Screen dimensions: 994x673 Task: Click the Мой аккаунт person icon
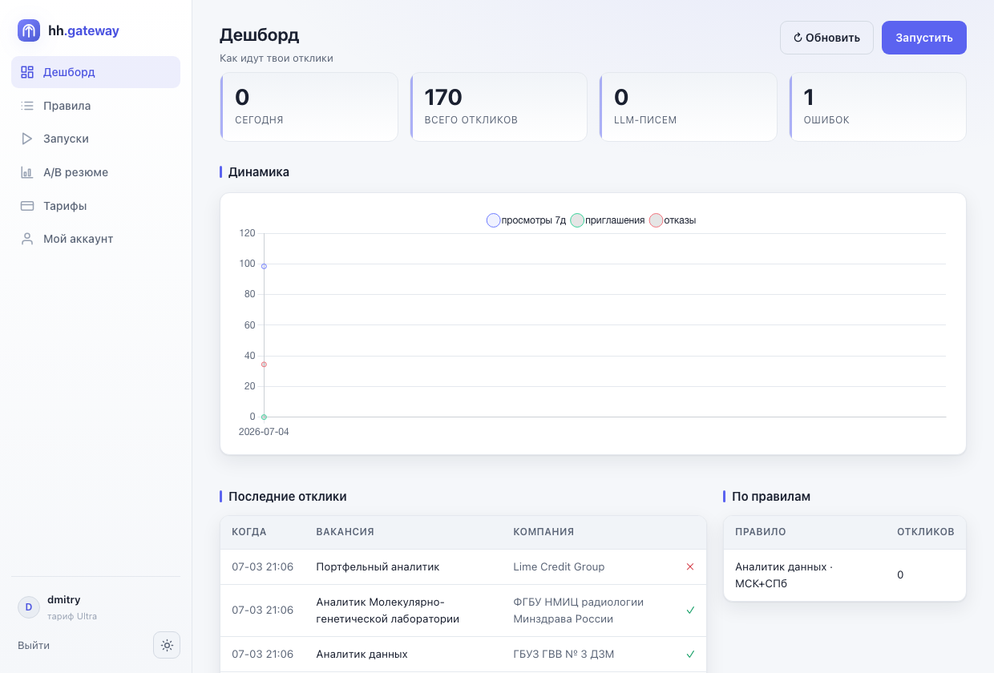coord(27,239)
